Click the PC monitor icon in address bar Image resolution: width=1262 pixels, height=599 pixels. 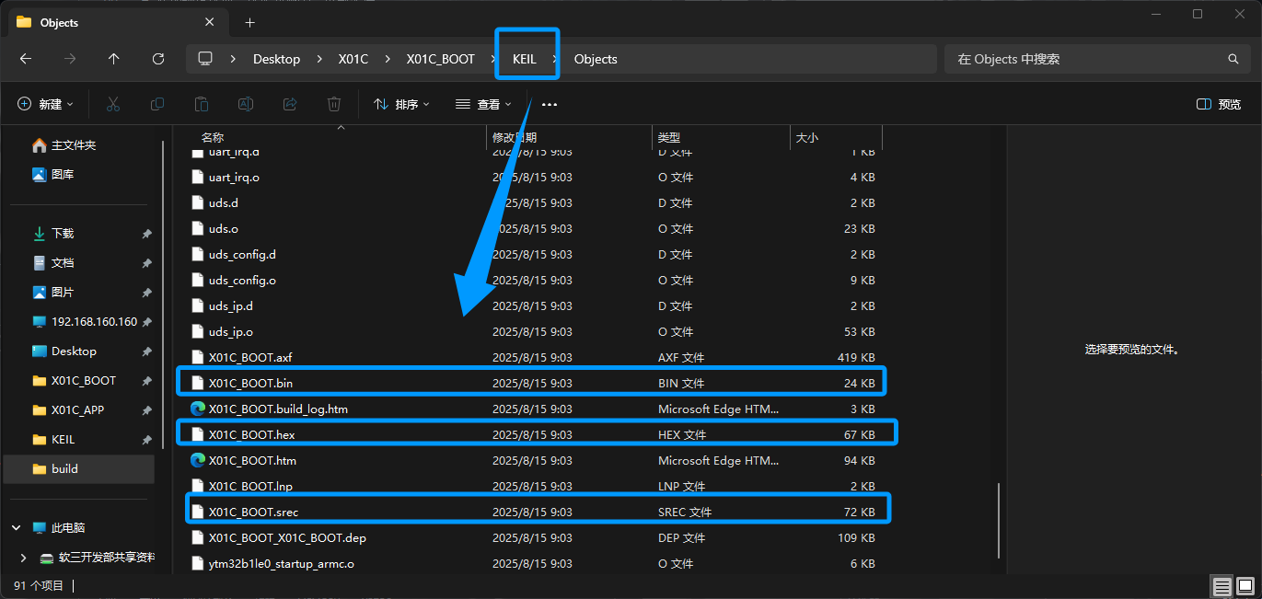coord(205,59)
